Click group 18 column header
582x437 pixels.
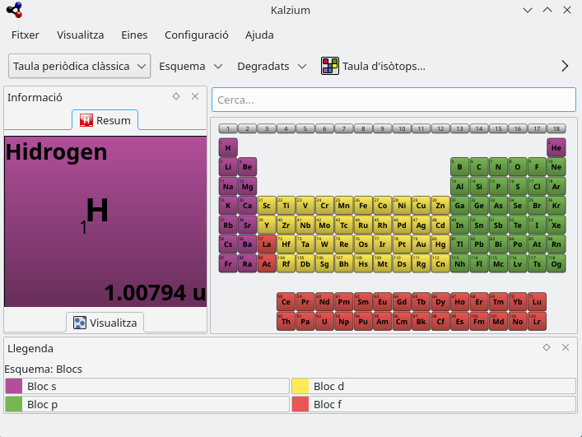coord(556,128)
